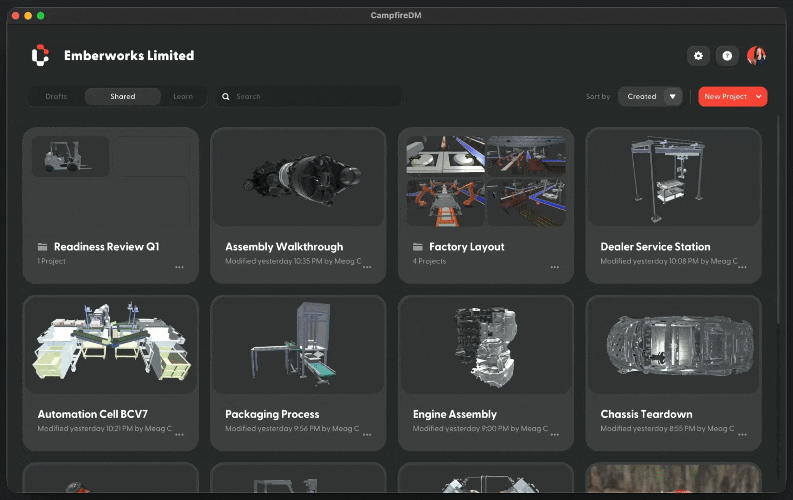Screen dimensions: 793x500
Task: Open the user profile avatar
Action: pos(756,56)
